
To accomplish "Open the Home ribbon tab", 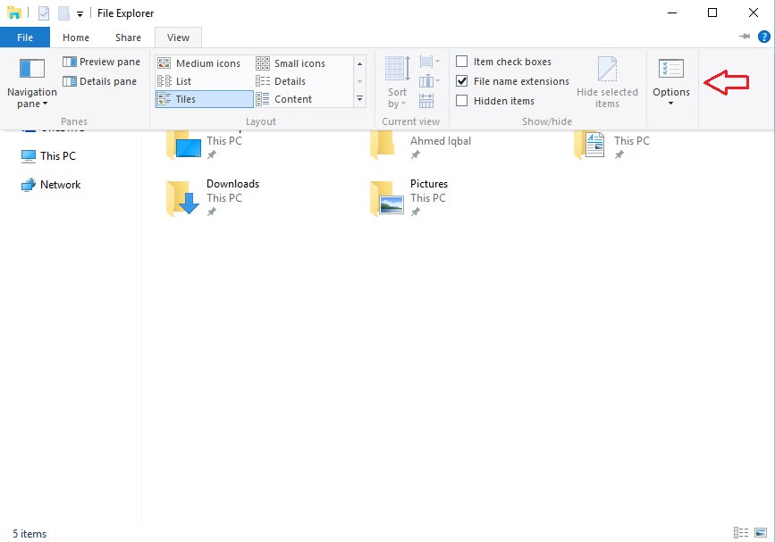I will tap(76, 38).
